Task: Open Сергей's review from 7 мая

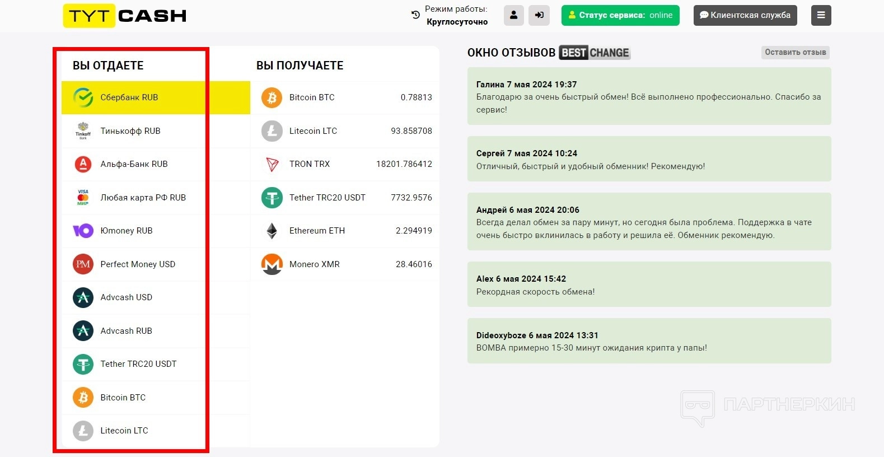Action: click(x=649, y=159)
